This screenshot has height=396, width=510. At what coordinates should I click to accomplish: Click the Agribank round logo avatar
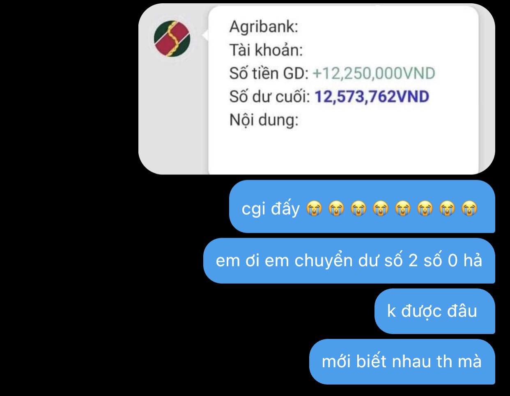click(x=172, y=39)
